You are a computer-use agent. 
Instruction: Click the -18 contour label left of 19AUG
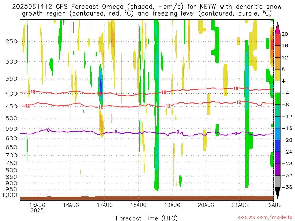click(163, 92)
